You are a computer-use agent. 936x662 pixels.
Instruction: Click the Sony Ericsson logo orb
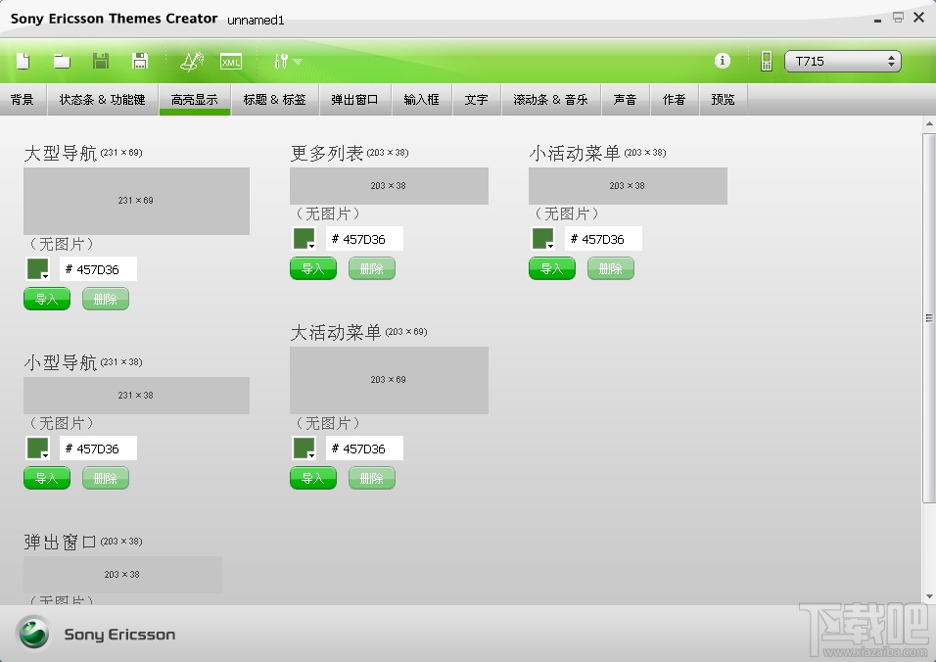34,633
